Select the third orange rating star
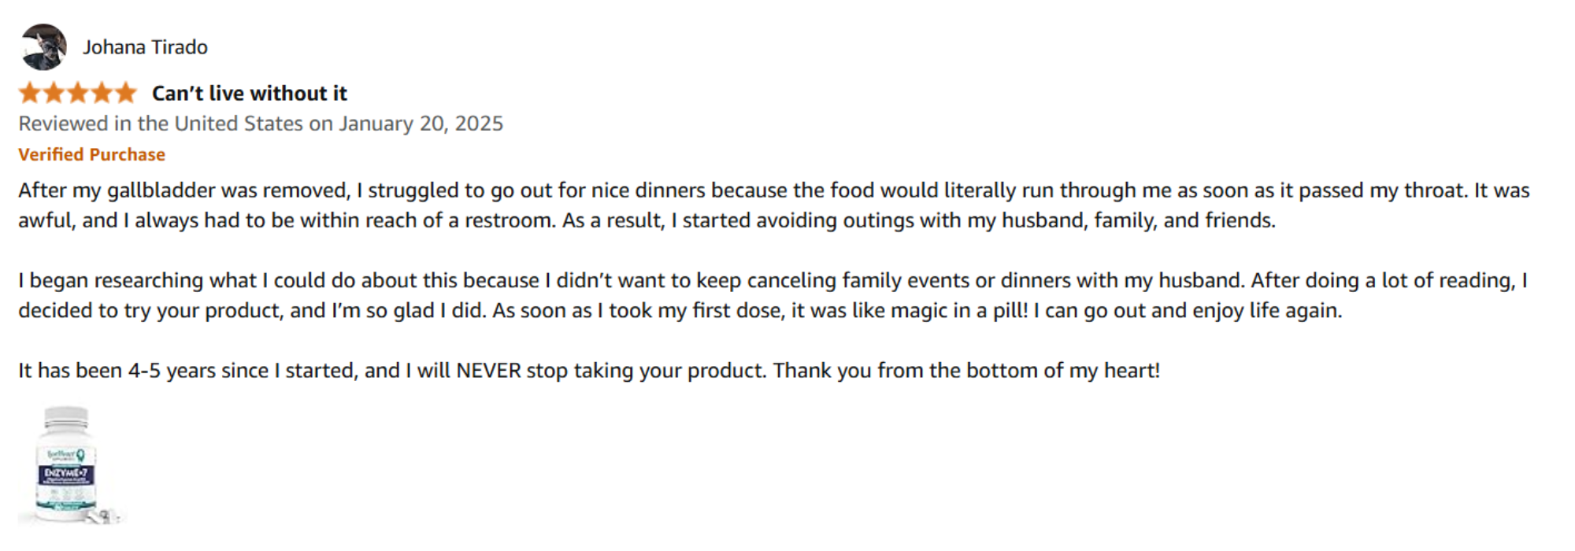 (x=78, y=93)
